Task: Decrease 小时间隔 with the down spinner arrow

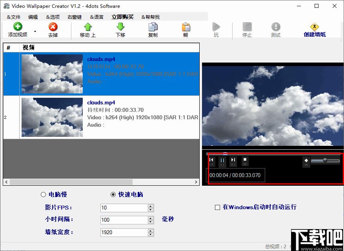Action: coord(151,222)
